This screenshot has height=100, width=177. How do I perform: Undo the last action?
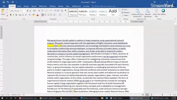point(8,2)
